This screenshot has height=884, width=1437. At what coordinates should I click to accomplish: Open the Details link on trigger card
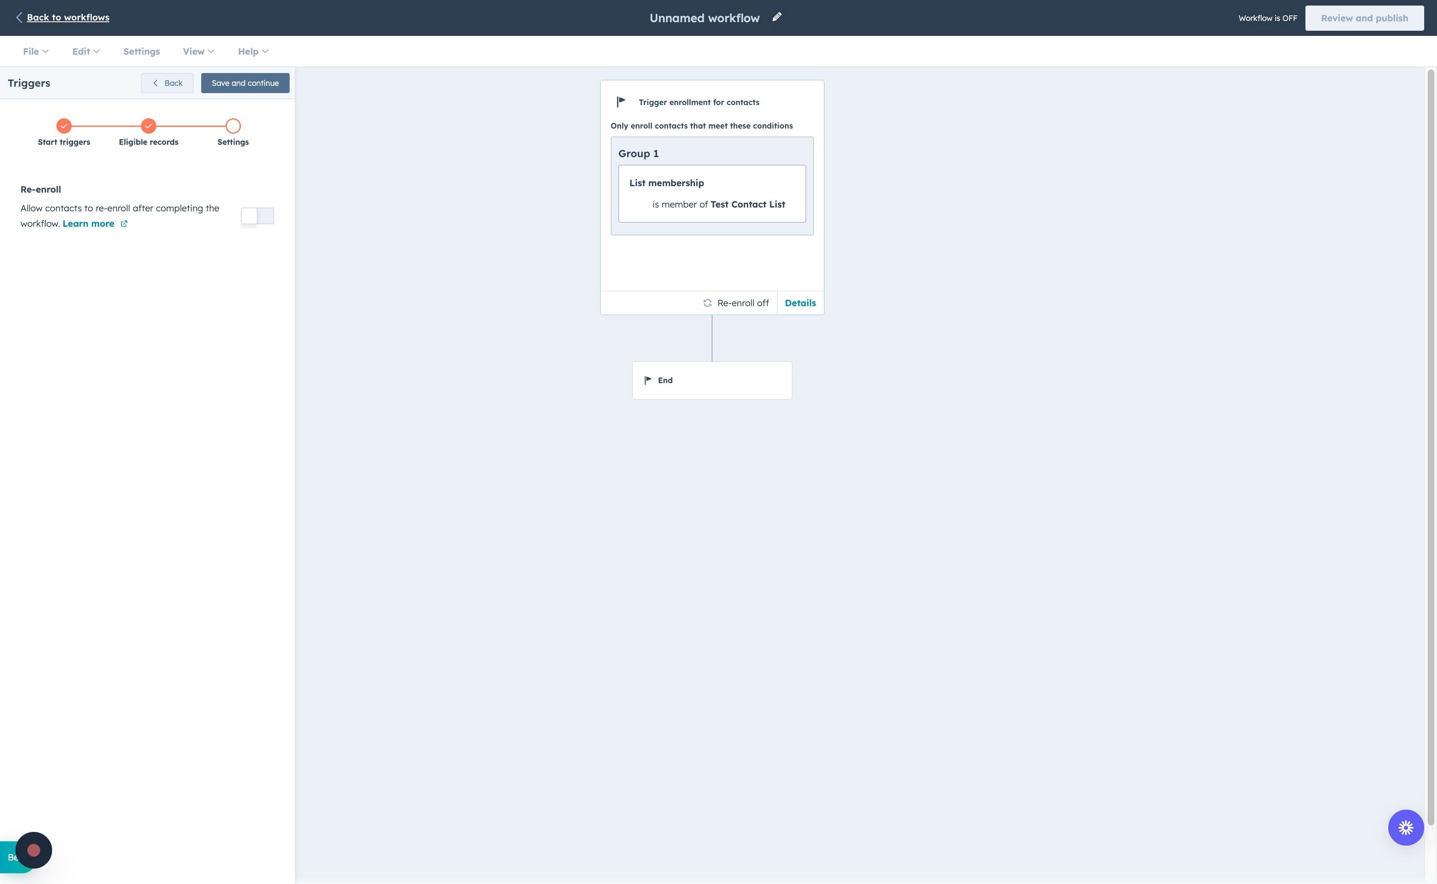click(800, 303)
